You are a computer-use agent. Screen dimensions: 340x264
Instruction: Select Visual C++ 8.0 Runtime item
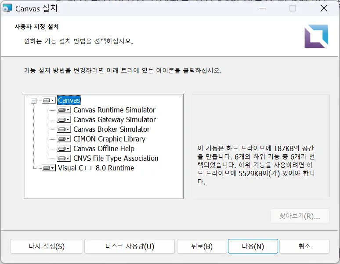96,168
